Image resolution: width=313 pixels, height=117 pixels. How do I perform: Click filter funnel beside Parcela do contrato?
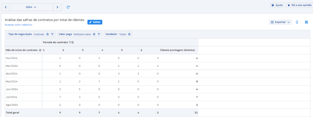pos(70,42)
